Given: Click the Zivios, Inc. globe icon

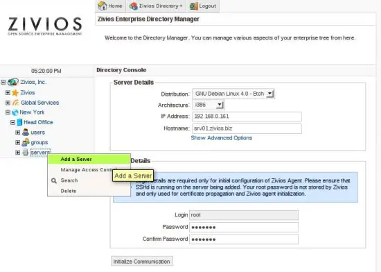Looking at the screenshot, I should [x=13, y=83].
